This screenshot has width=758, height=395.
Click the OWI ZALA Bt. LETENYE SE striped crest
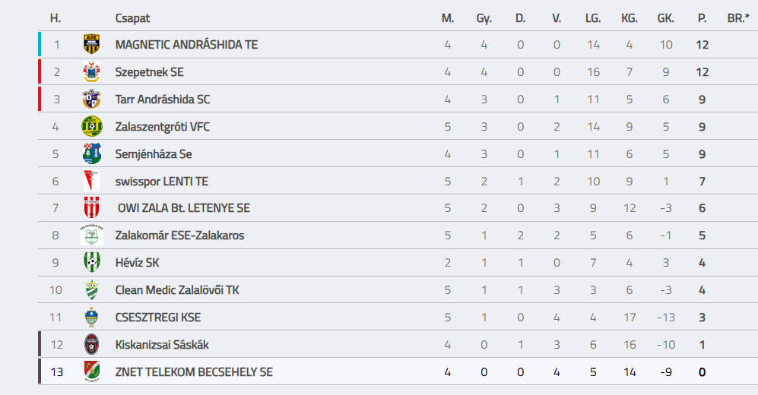click(x=91, y=208)
